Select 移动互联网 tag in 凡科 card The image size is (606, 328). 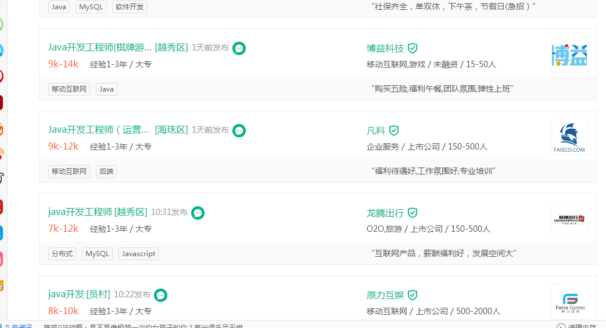coord(69,172)
